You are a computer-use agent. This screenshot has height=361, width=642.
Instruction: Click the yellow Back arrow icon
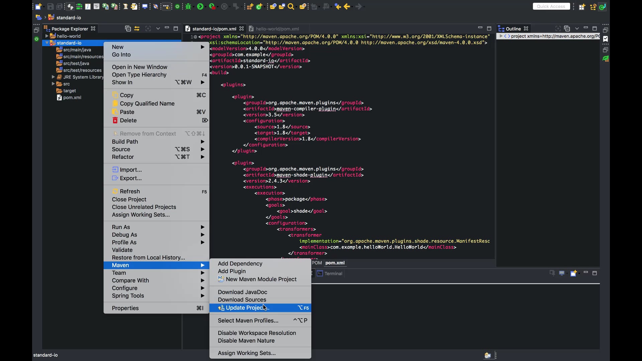pos(346,6)
